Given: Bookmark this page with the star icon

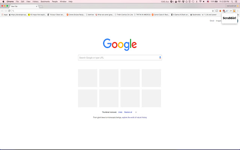Looking at the screenshot, I should click(x=213, y=11).
